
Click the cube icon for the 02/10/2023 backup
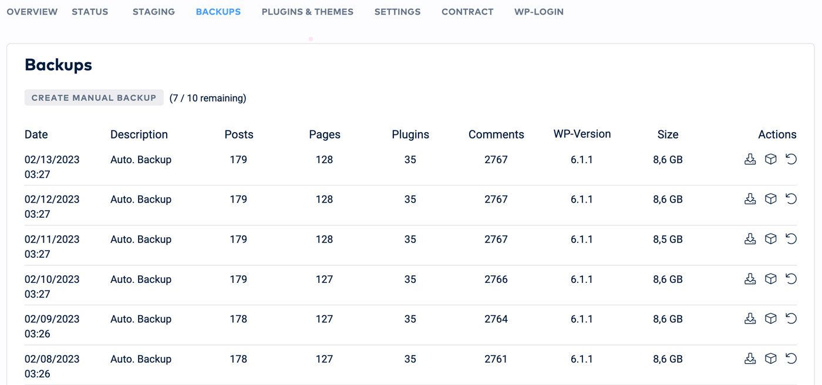pyautogui.click(x=770, y=278)
